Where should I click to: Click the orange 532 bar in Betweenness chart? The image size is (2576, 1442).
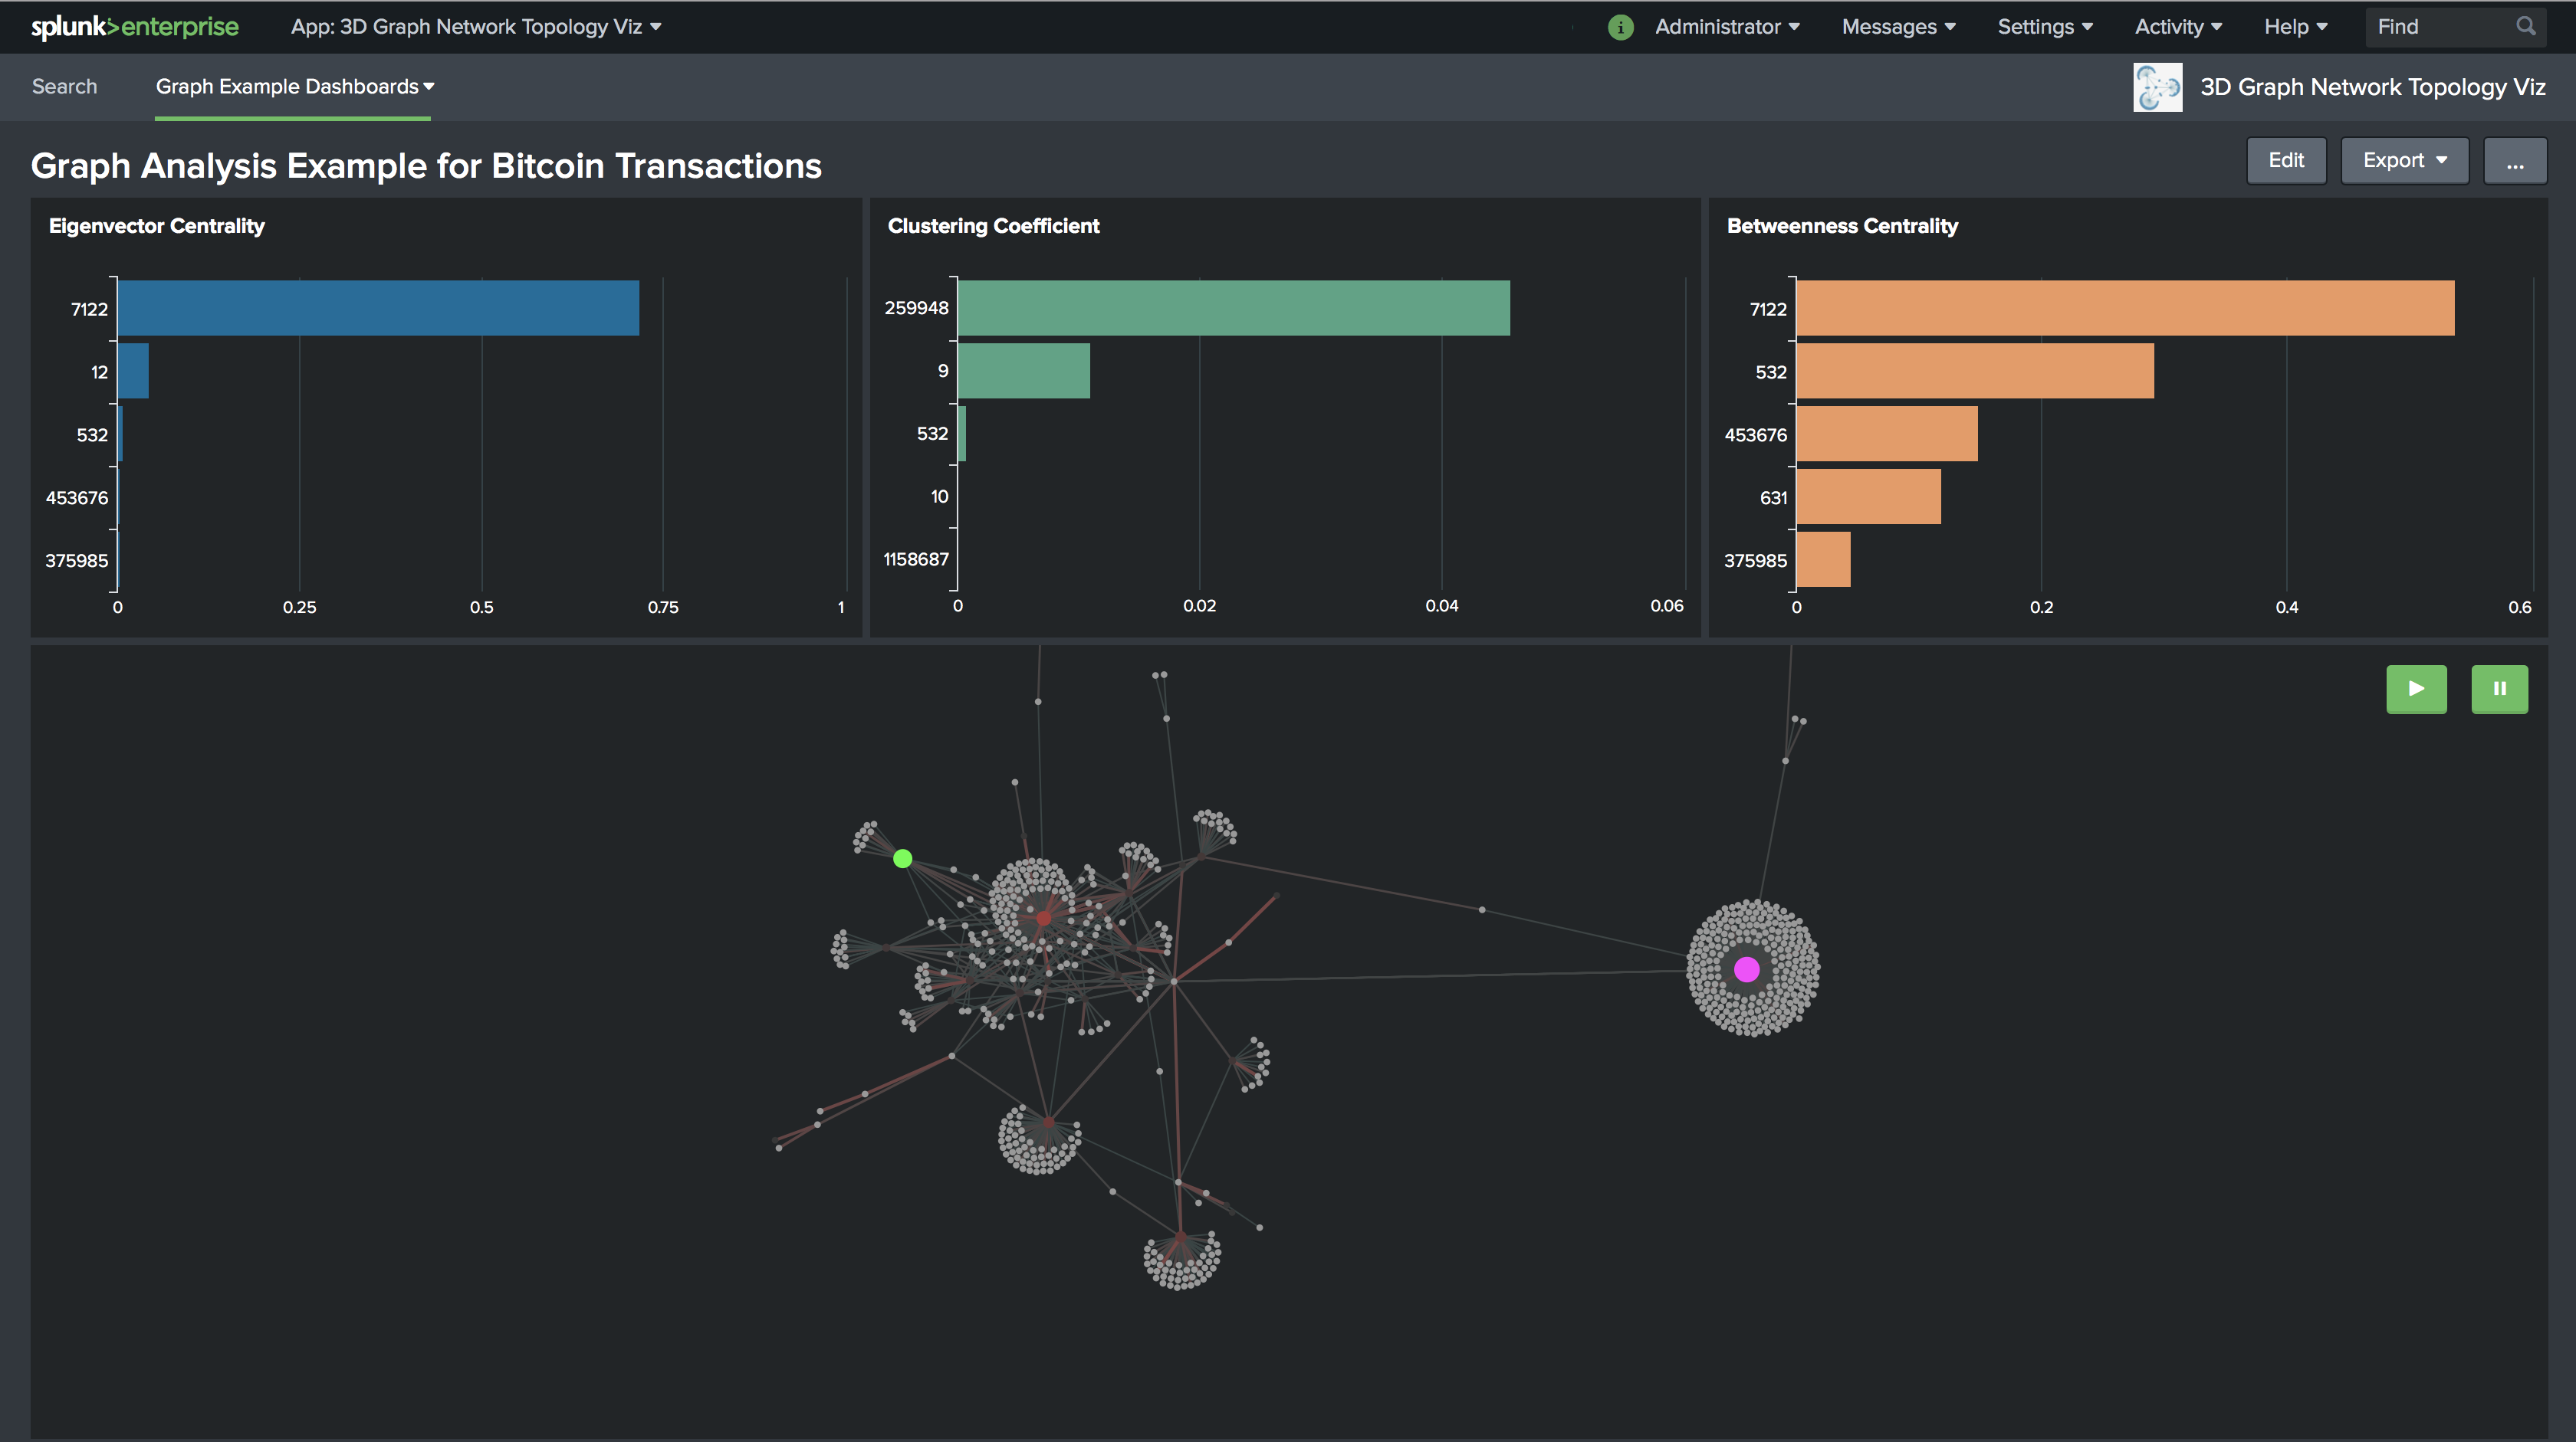1975,371
